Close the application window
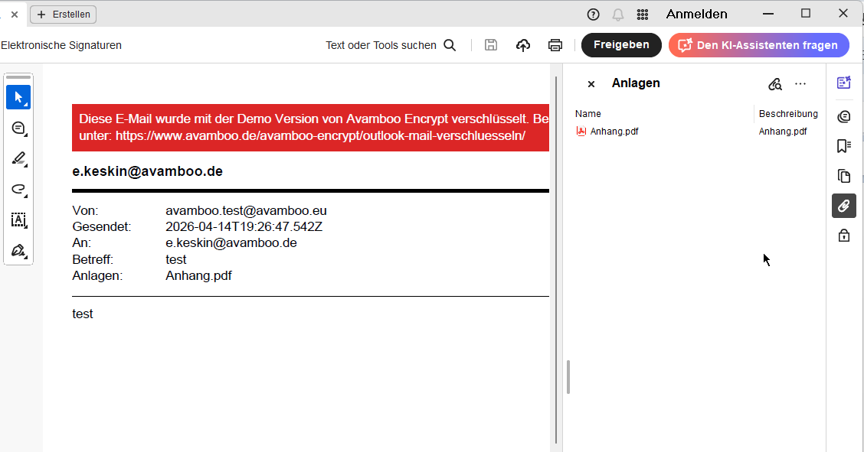Viewport: 864px width, 452px height. pyautogui.click(x=843, y=14)
